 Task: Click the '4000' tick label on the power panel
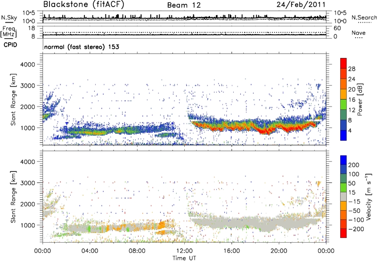coord(27,65)
